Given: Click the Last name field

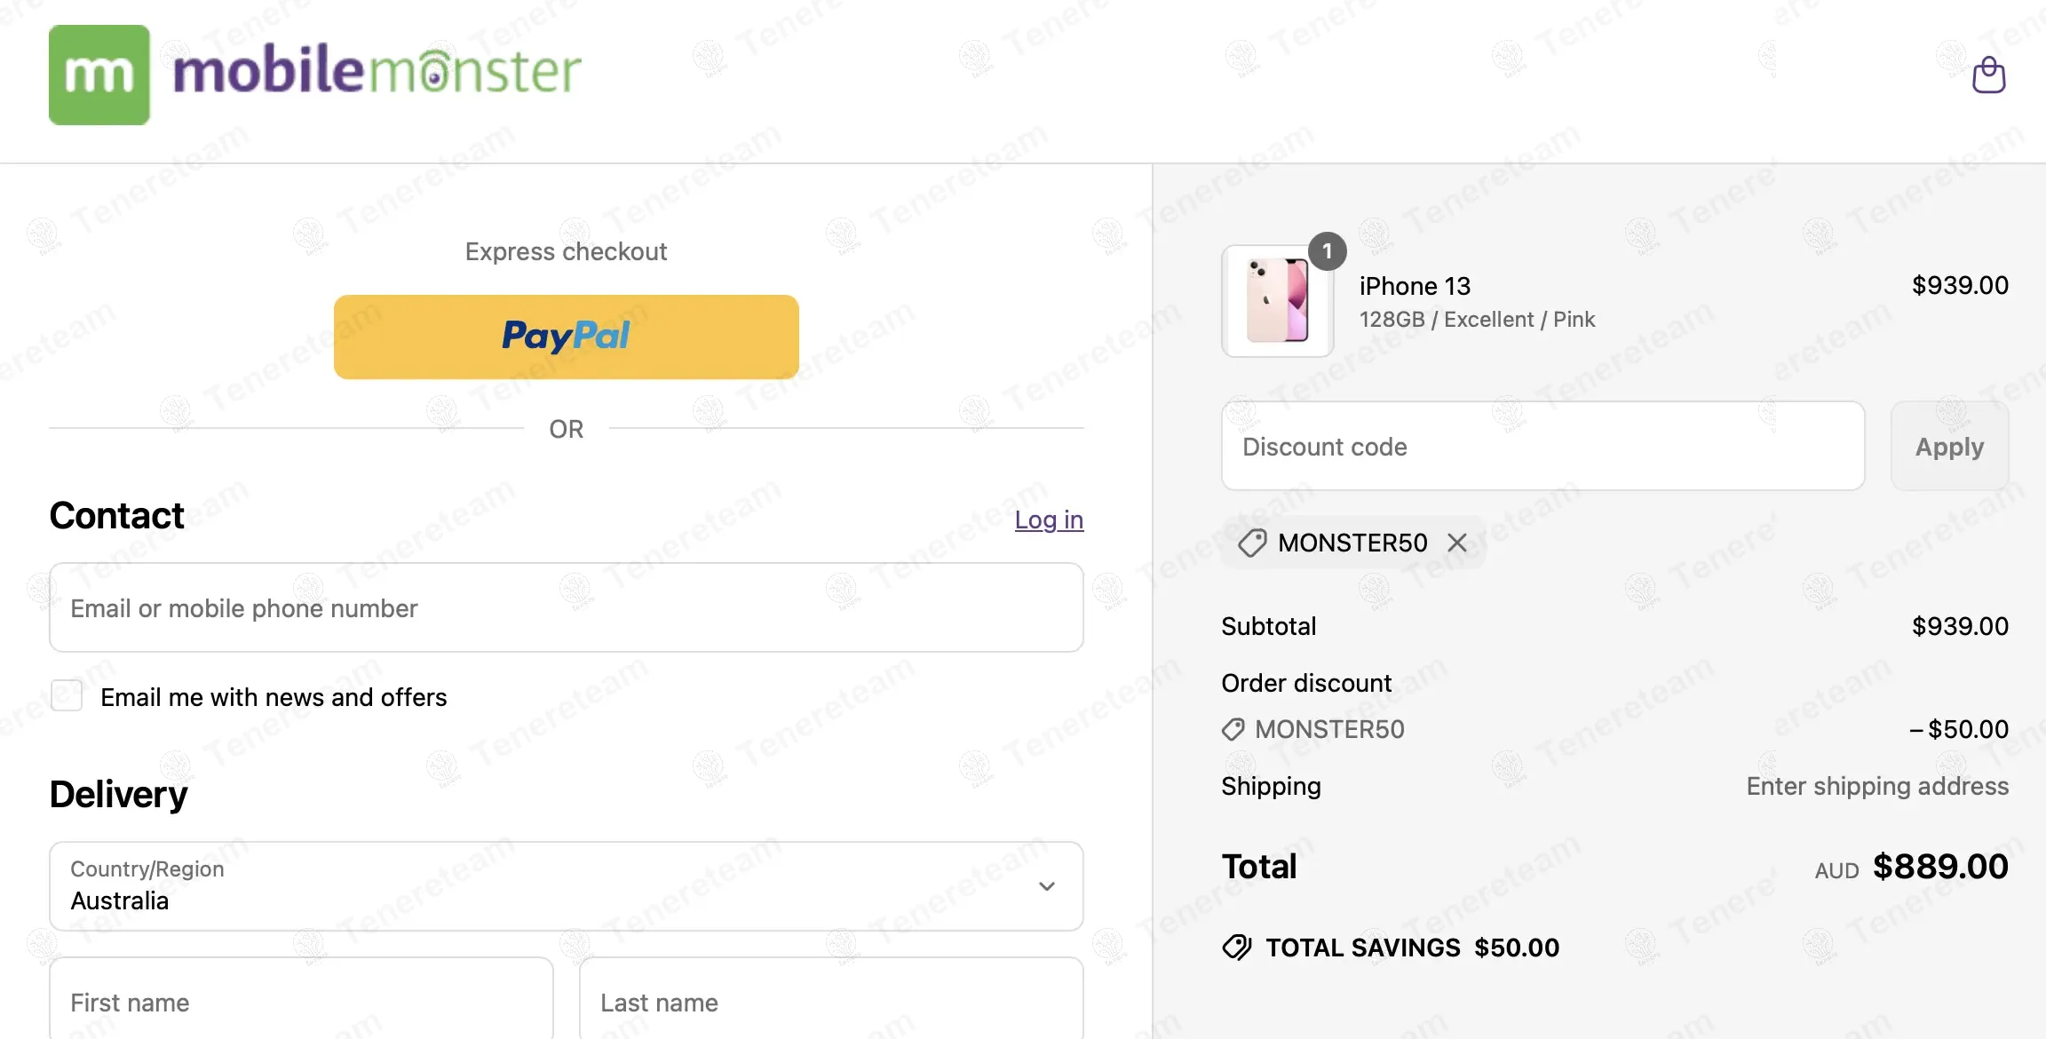Looking at the screenshot, I should pos(830,1002).
